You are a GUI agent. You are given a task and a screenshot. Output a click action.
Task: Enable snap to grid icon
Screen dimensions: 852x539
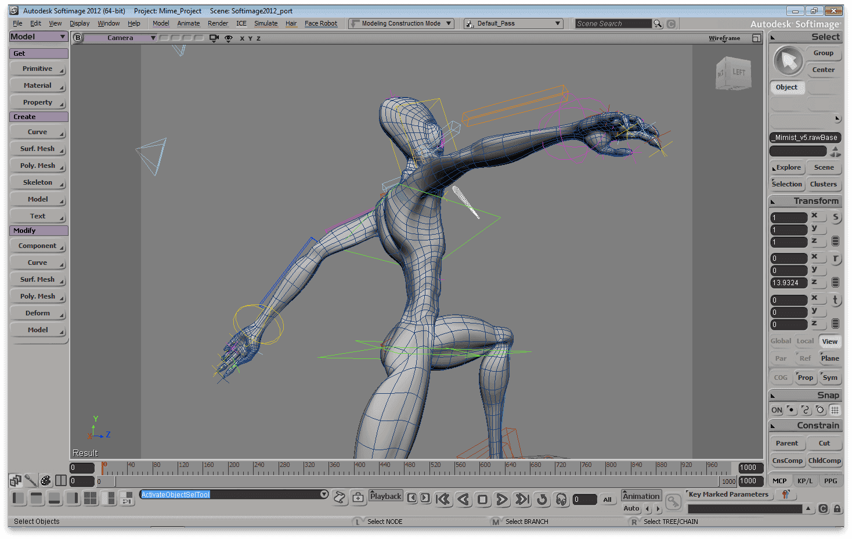pos(835,410)
